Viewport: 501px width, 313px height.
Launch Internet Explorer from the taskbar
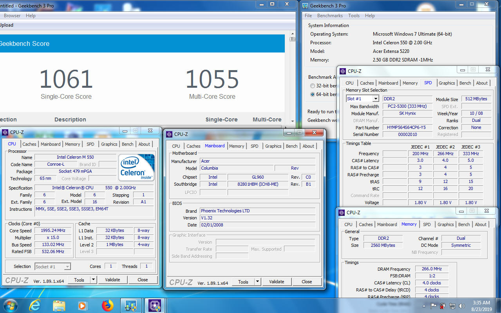[x=35, y=306]
